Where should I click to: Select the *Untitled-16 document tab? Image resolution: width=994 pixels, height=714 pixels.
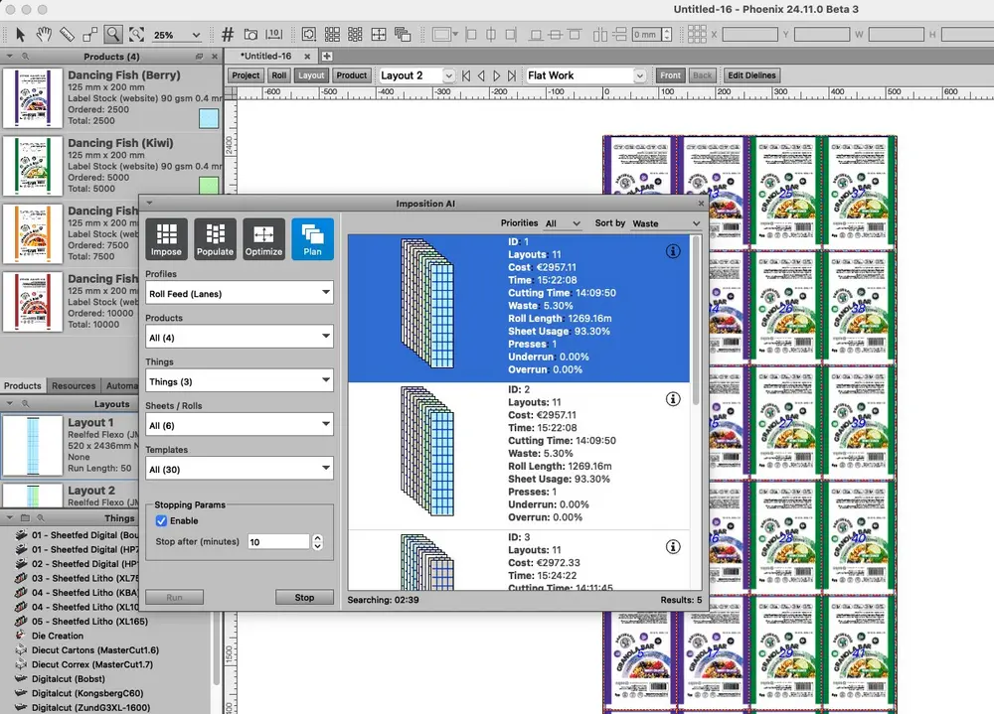coord(266,57)
